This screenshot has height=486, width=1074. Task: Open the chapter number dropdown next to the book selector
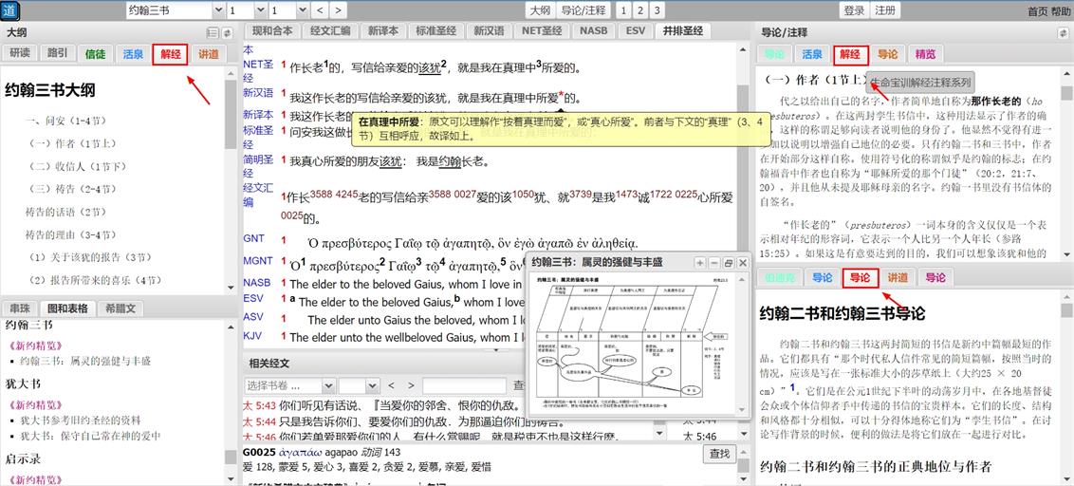click(x=246, y=10)
